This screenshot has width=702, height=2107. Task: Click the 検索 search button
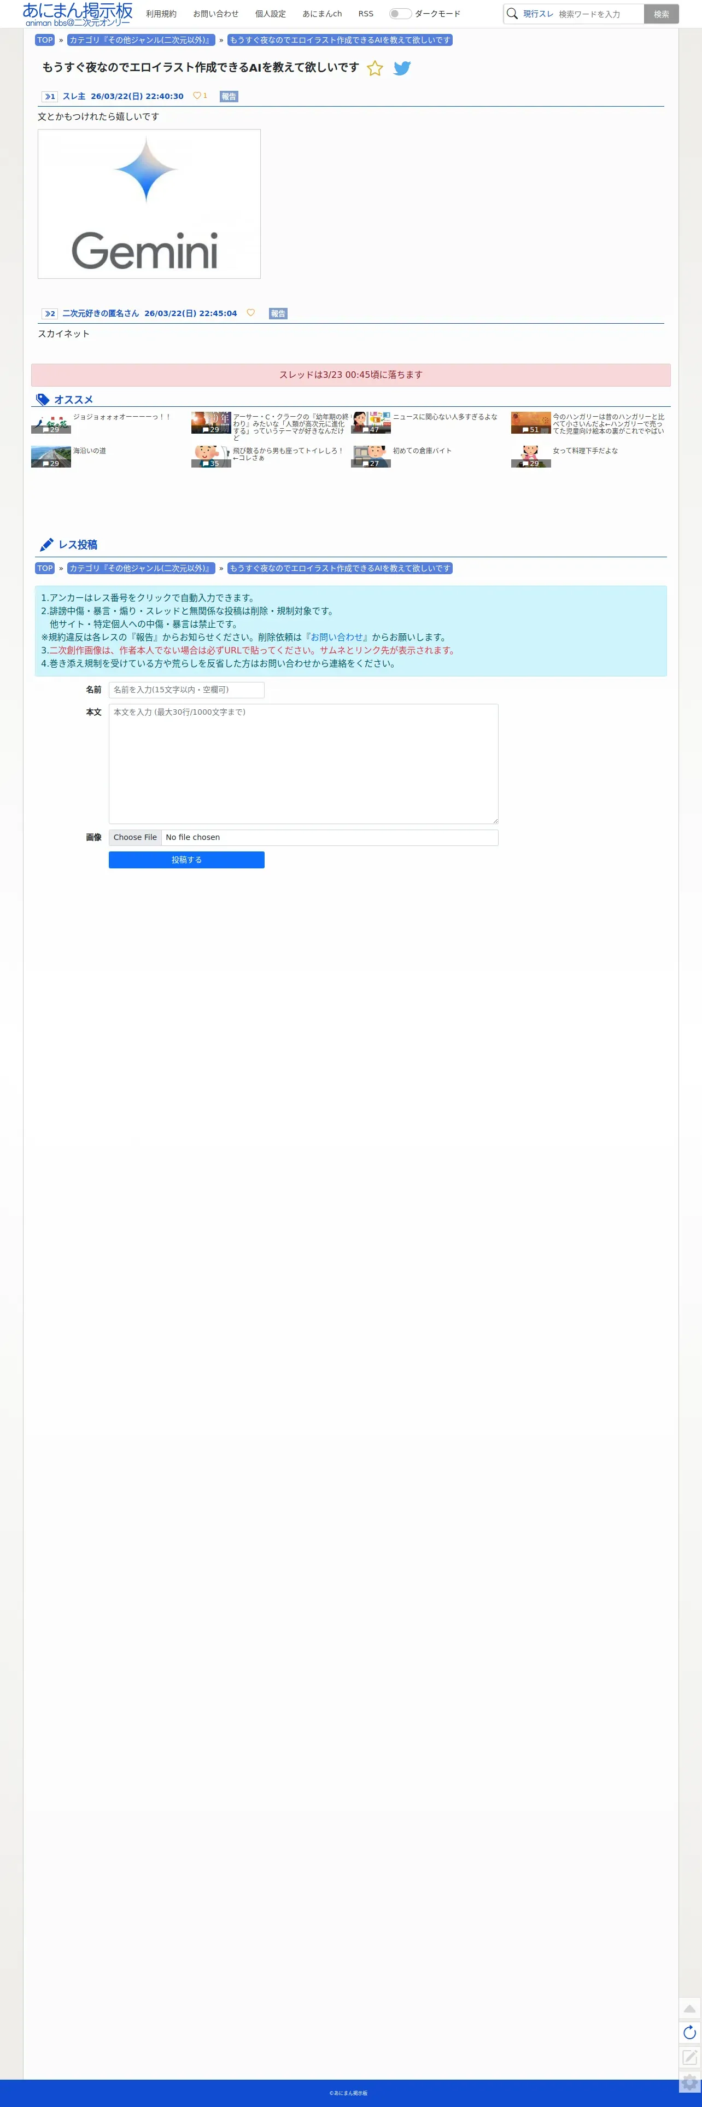point(661,14)
